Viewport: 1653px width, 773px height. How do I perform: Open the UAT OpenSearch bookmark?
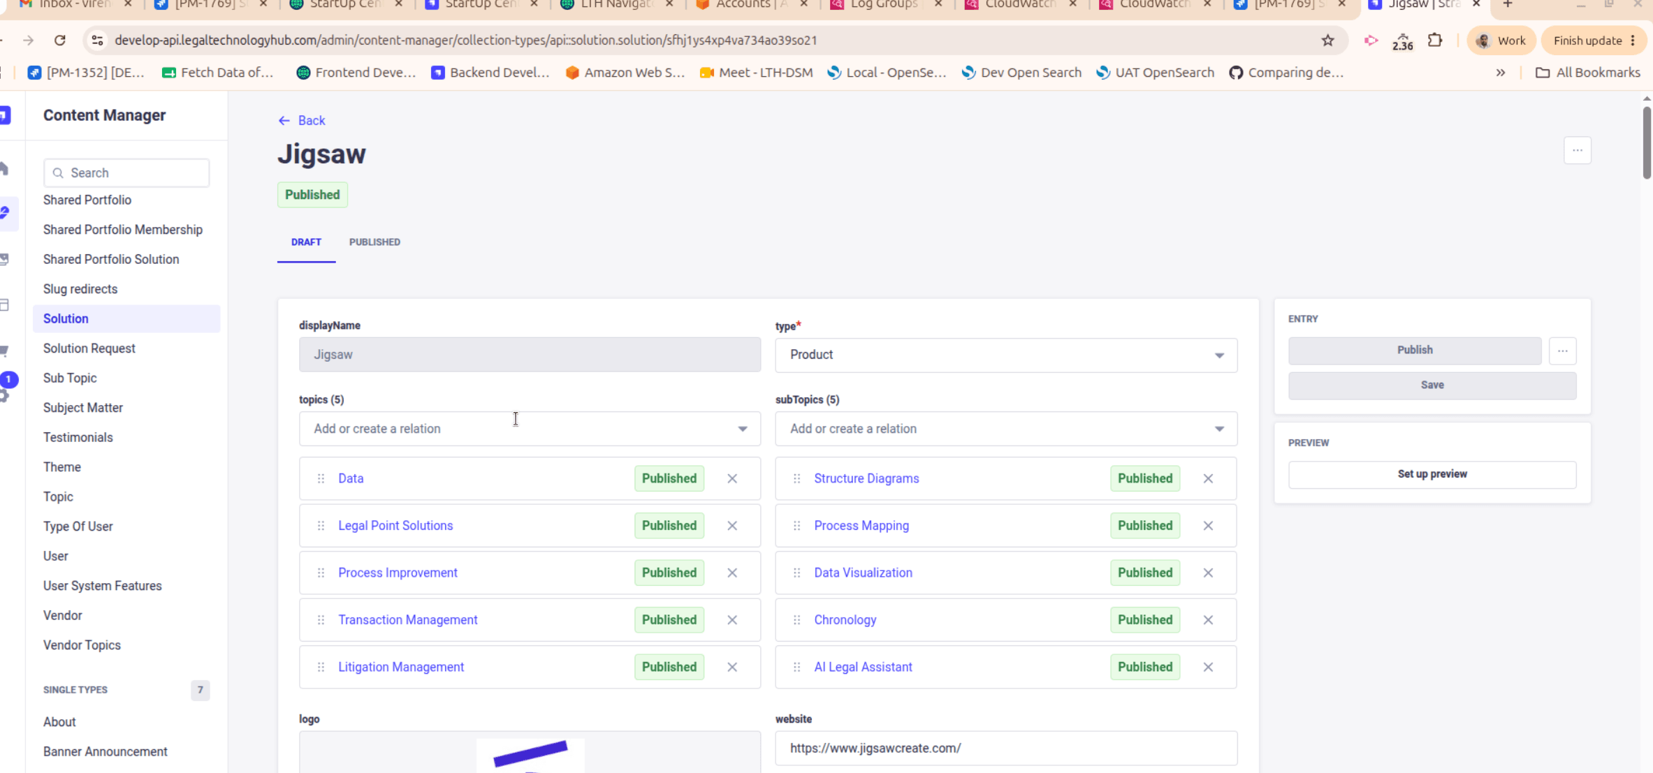[x=1156, y=73]
